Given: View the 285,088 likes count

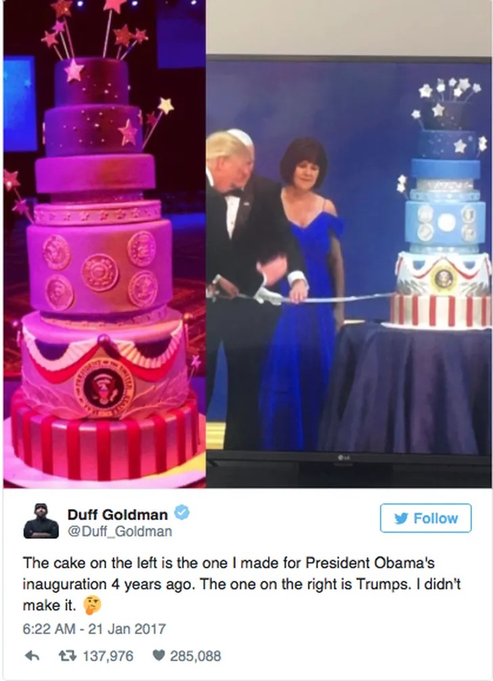Looking at the screenshot, I should [195, 656].
